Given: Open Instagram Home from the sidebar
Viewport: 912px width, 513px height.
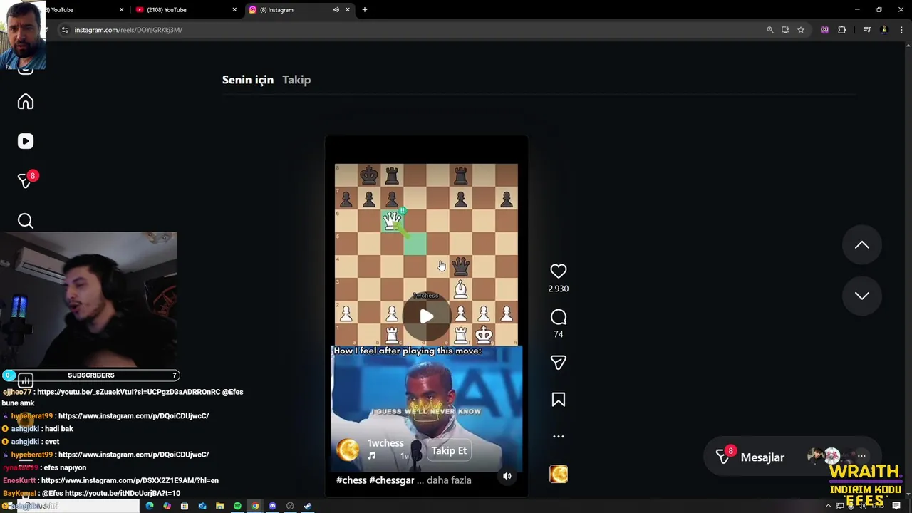Looking at the screenshot, I should (26, 102).
